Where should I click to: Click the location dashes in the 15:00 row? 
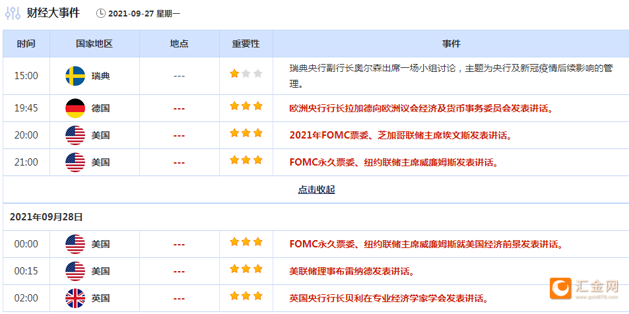pyautogui.click(x=179, y=77)
